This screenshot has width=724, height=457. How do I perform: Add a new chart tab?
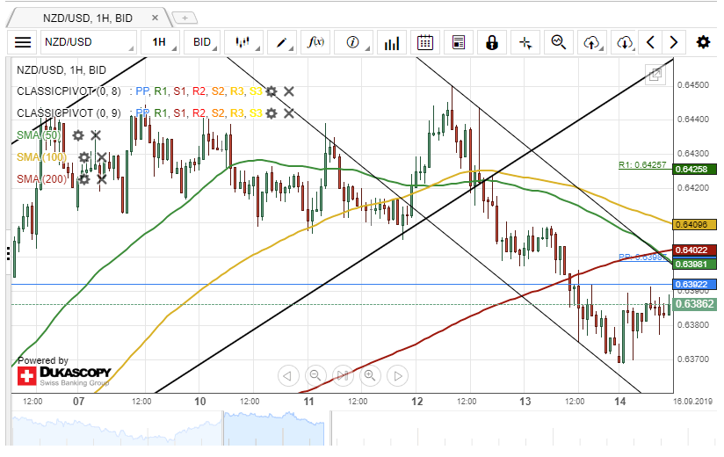coord(185,17)
